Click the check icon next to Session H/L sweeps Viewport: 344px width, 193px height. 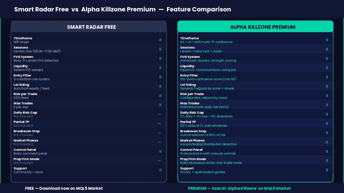coord(160,68)
